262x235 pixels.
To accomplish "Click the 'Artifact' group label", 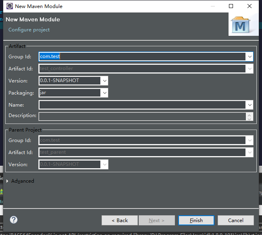I will (17, 46).
